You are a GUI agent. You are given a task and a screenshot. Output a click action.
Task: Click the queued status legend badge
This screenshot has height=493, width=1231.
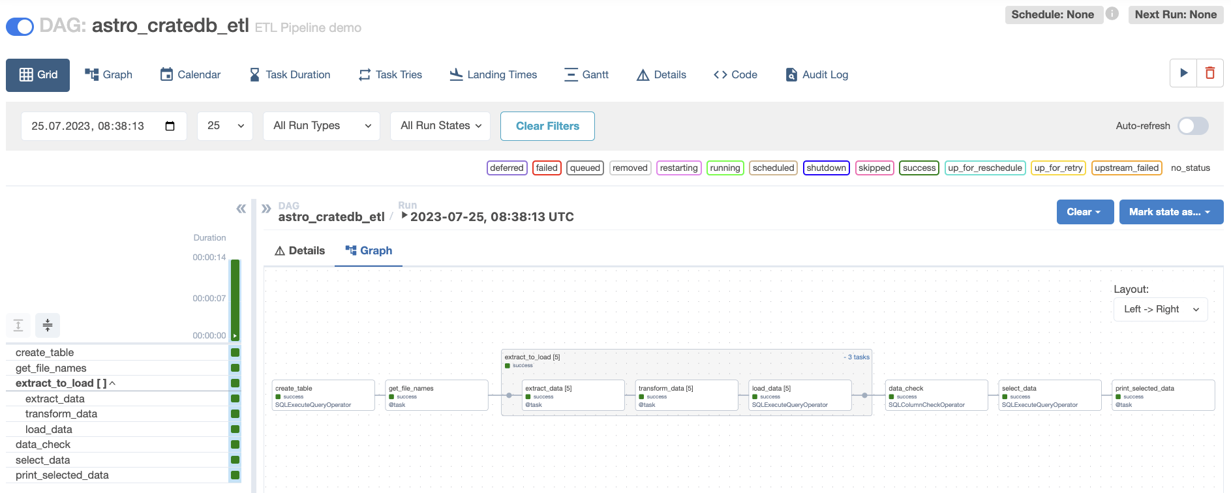585,168
